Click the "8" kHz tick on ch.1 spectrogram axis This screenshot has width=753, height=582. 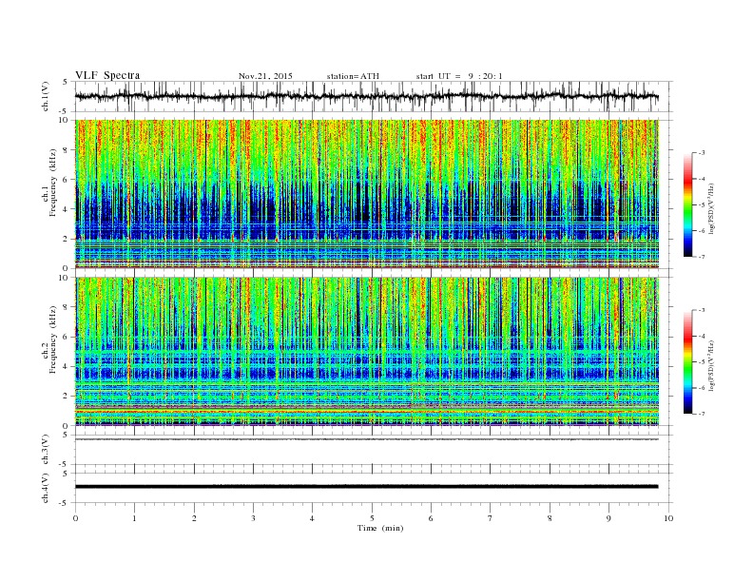pos(66,150)
